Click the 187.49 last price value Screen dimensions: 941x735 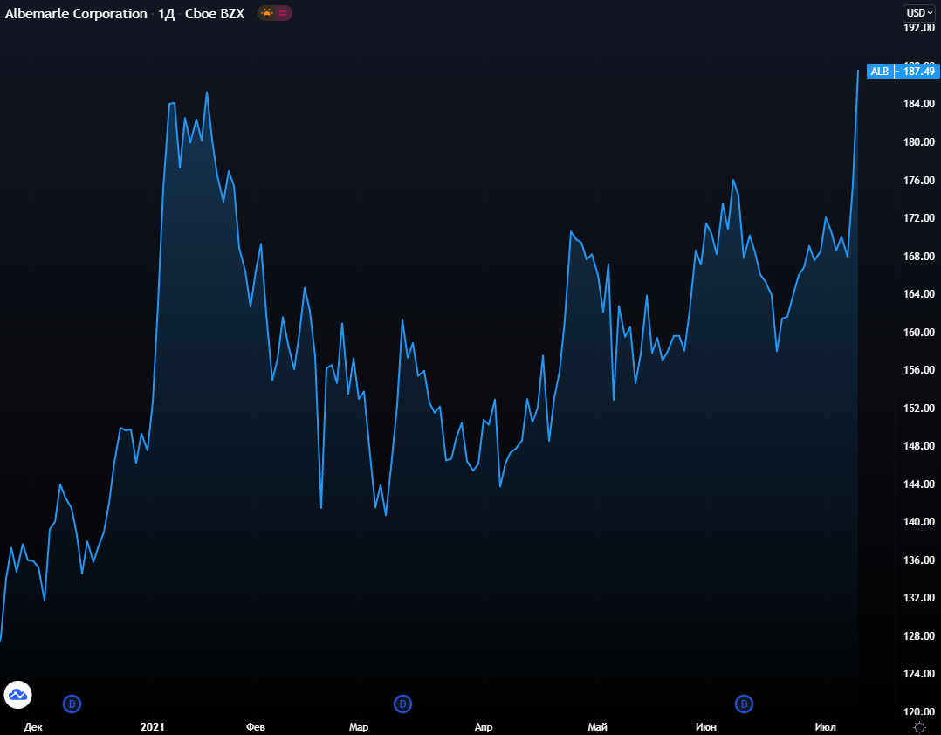point(919,72)
